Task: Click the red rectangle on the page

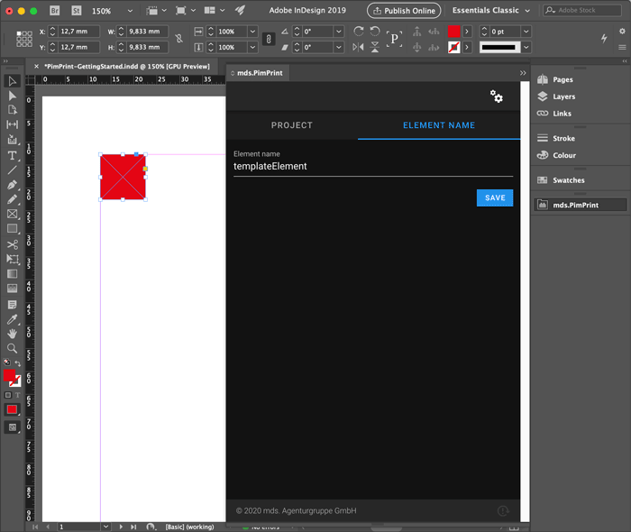Action: [123, 177]
